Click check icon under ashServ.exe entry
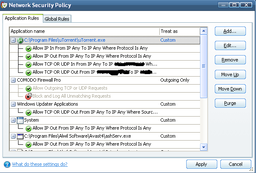Image resolution: width=256 pixels, height=173 pixels. 29,144
